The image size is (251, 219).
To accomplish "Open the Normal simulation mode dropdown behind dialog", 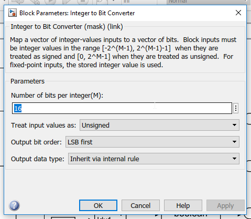I will point(207,2).
